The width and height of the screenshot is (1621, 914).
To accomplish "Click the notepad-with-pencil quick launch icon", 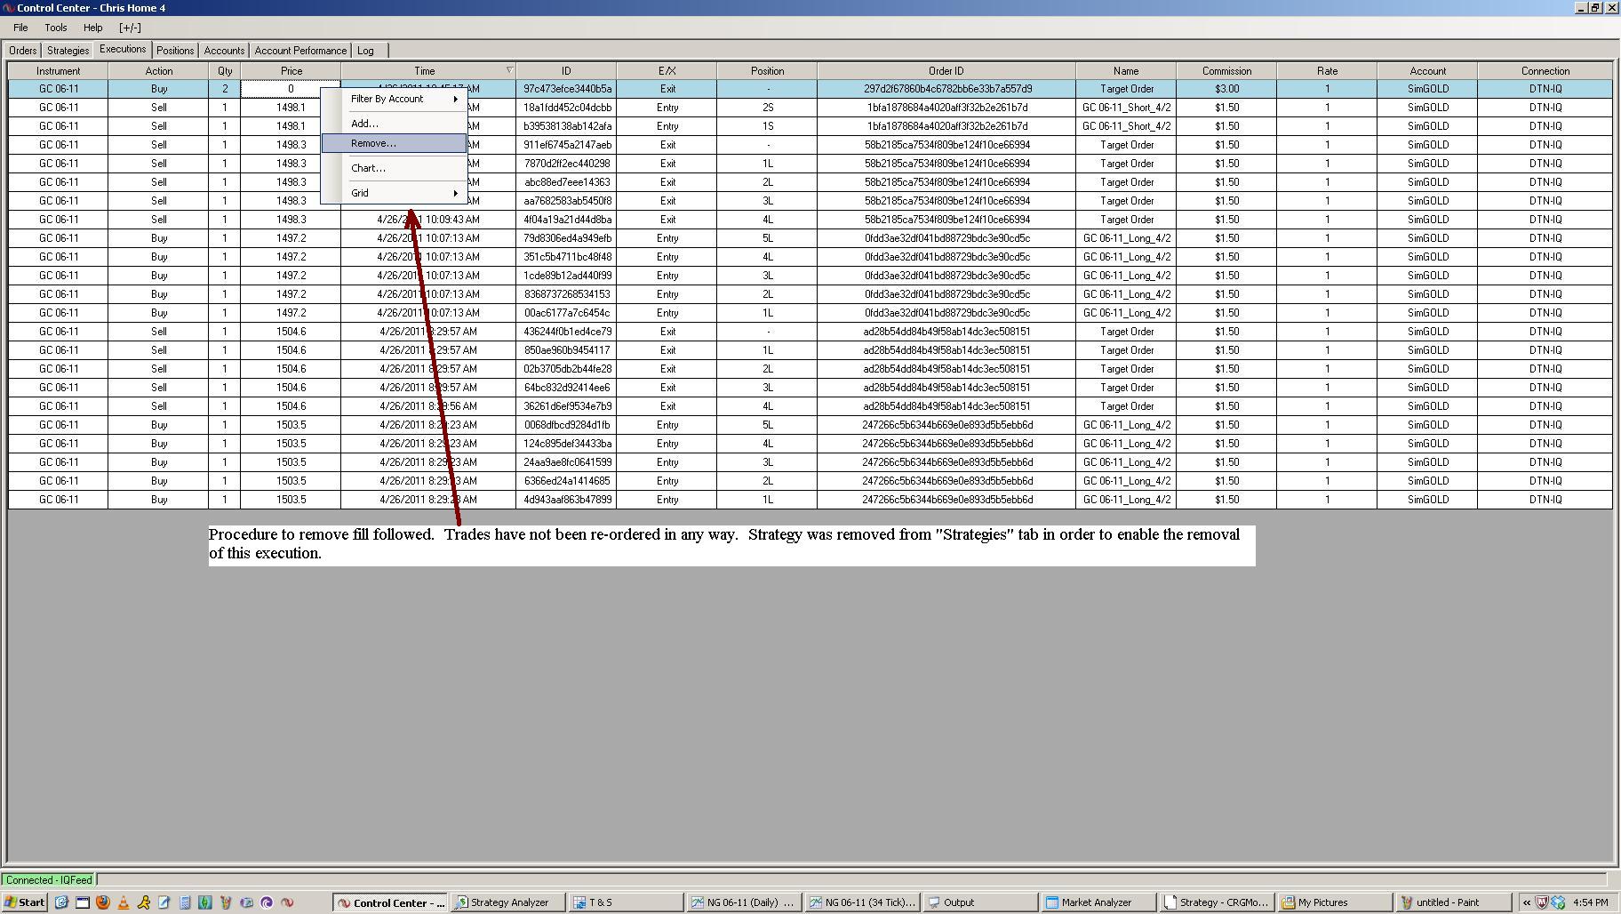I will pyautogui.click(x=164, y=902).
